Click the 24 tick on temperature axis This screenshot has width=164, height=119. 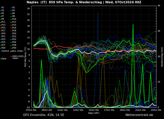coord(28,8)
